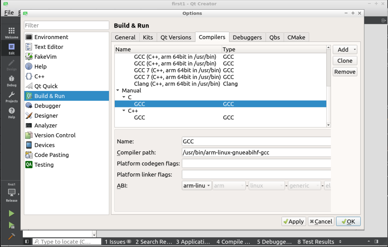The image size is (388, 247).
Task: Switch to the General tab
Action: click(125, 37)
